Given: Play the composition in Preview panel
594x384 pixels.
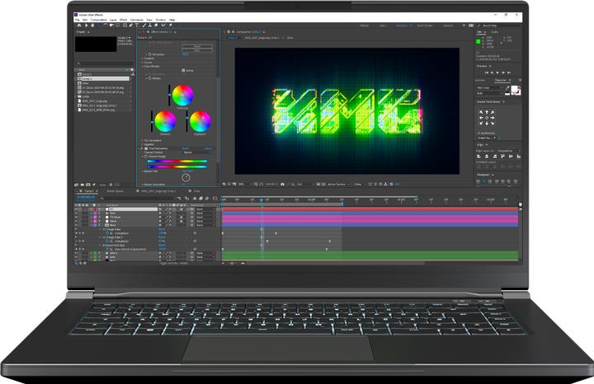Looking at the screenshot, I should (x=497, y=73).
